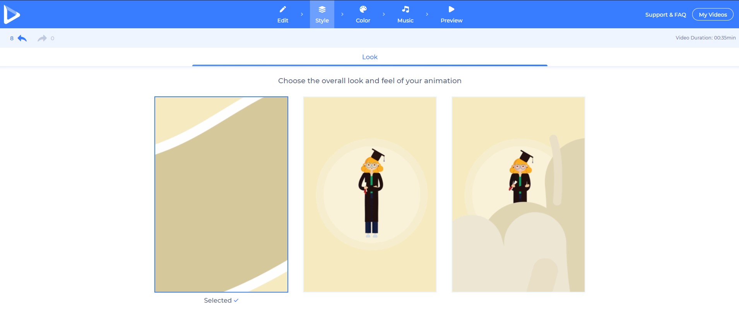Click the redo arrow icon
Screen dimensions: 739x310
pos(42,38)
